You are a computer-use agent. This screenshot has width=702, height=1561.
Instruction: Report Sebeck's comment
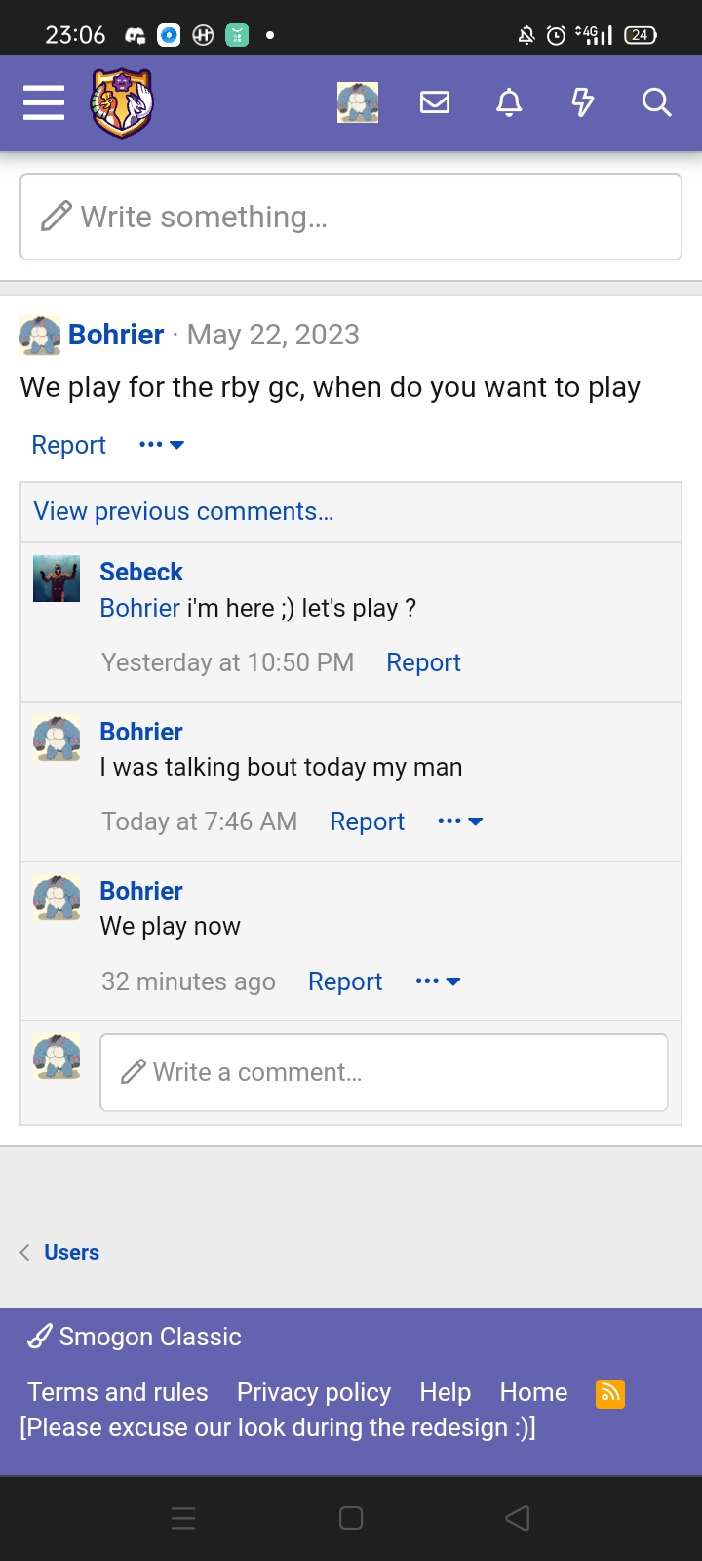click(423, 662)
